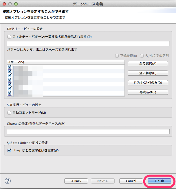Go to previous page with Back button
This screenshot has height=189, width=176.
pyautogui.click(x=76, y=181)
